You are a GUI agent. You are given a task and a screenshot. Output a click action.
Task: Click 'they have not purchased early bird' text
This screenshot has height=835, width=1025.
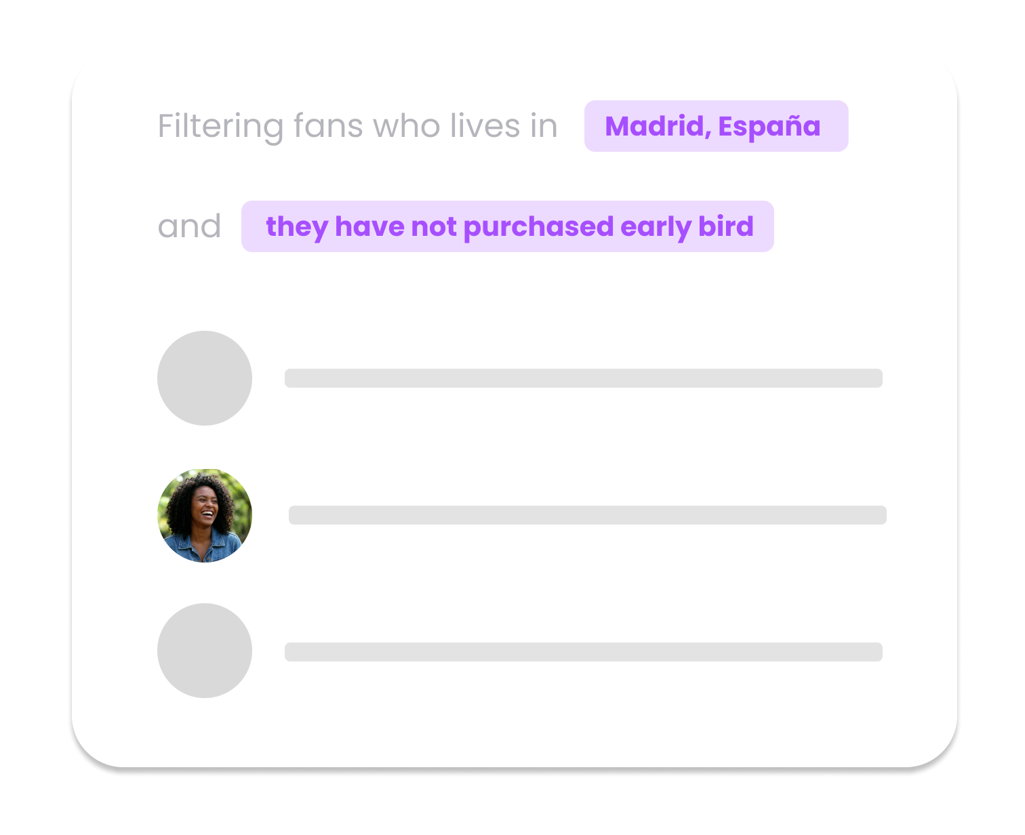tap(508, 226)
